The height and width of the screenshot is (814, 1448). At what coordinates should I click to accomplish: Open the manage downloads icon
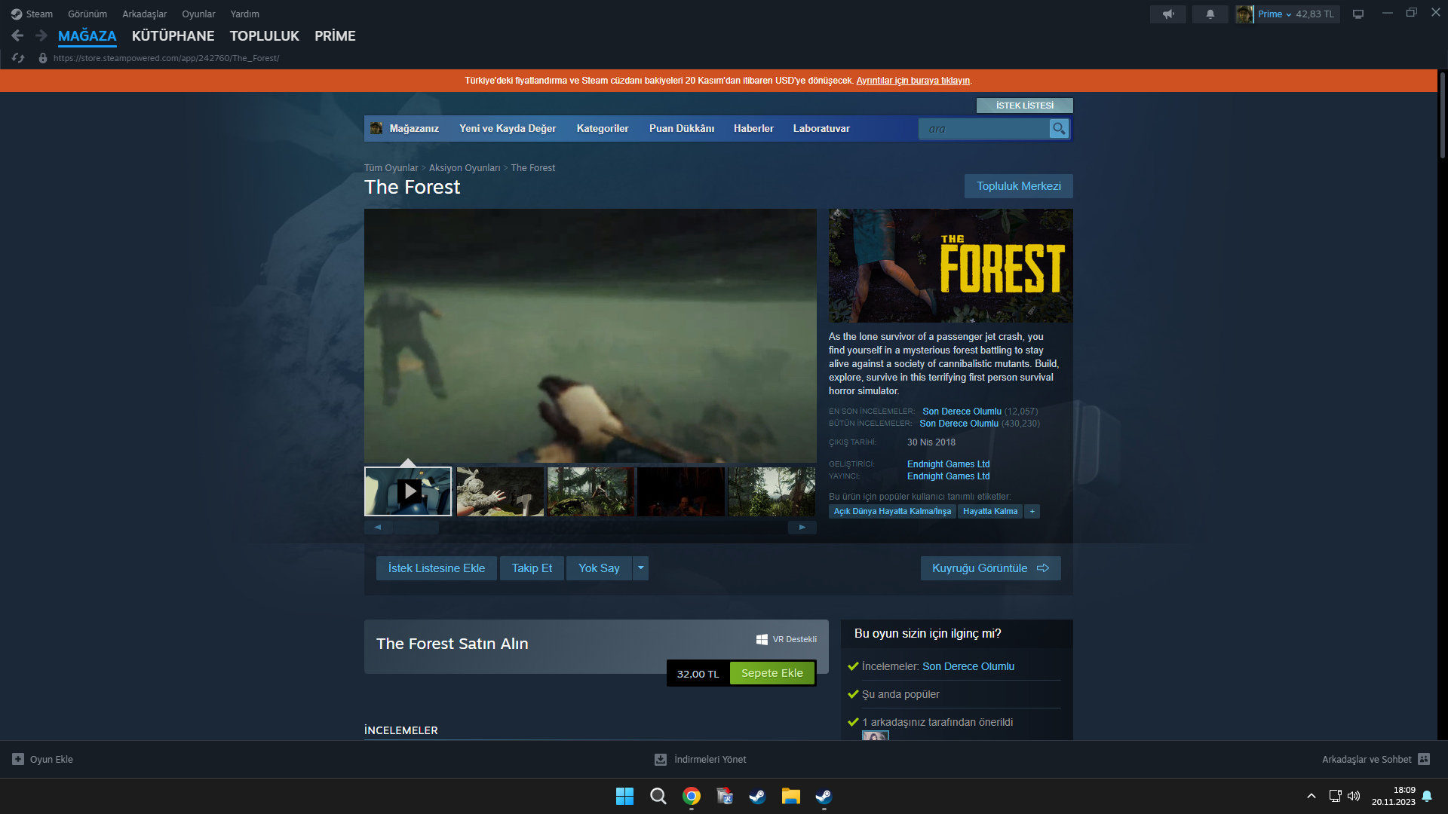(660, 759)
